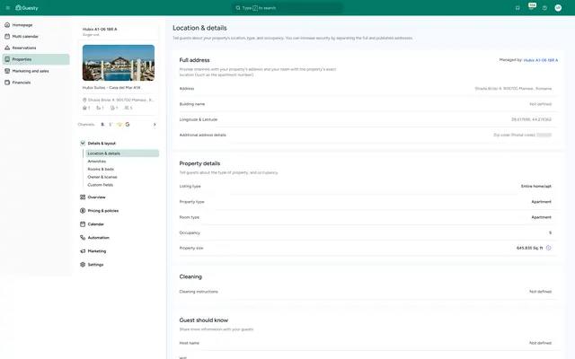Image resolution: width=575 pixels, height=359 pixels.
Task: Click the Financials icon
Action: click(x=7, y=83)
